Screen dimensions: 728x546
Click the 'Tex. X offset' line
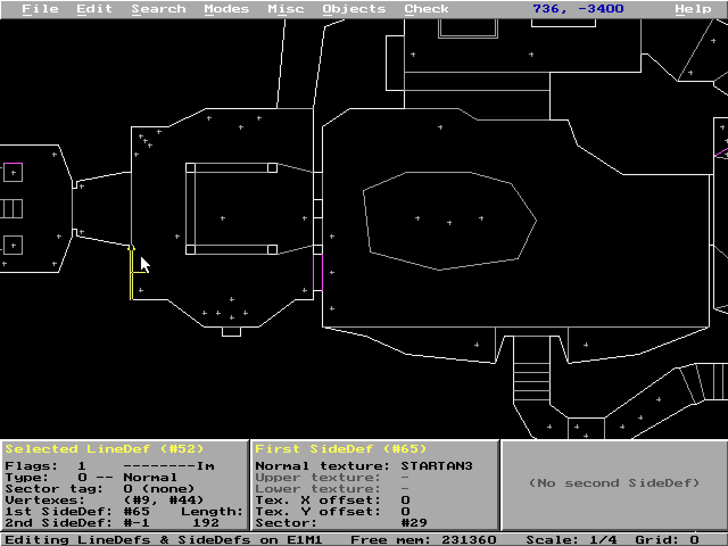(x=332, y=500)
